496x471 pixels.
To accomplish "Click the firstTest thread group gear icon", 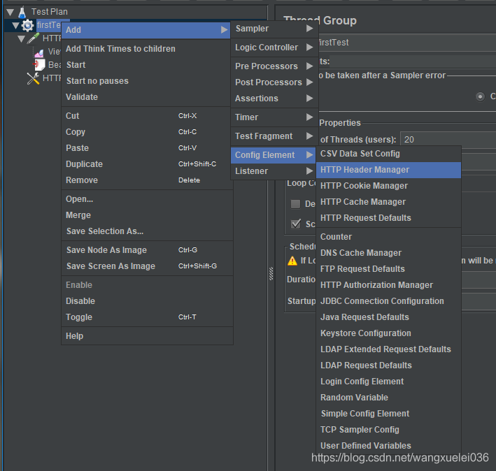I will [27, 25].
